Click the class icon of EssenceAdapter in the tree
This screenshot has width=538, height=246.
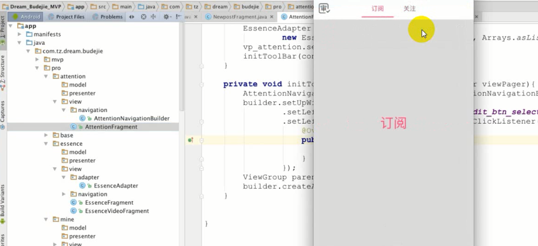tap(83, 186)
